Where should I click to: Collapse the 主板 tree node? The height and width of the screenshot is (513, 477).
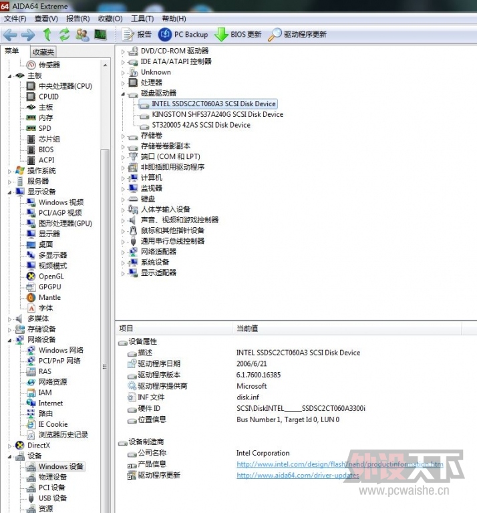[x=9, y=76]
